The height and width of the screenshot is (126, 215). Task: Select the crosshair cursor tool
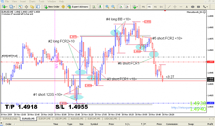[175, 7]
